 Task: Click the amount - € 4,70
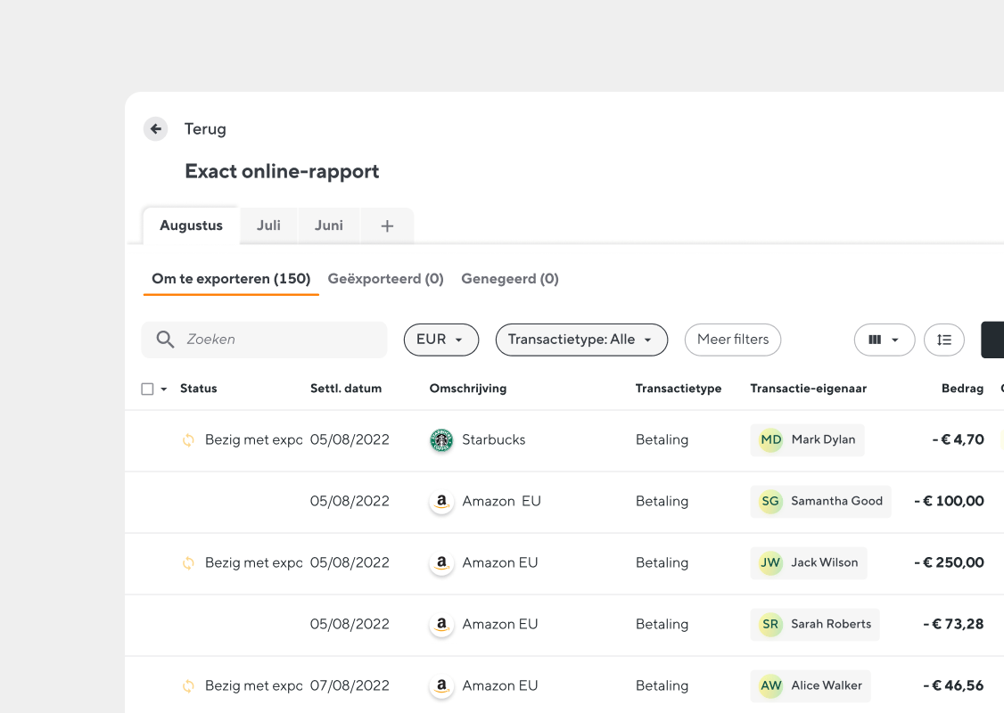[958, 439]
